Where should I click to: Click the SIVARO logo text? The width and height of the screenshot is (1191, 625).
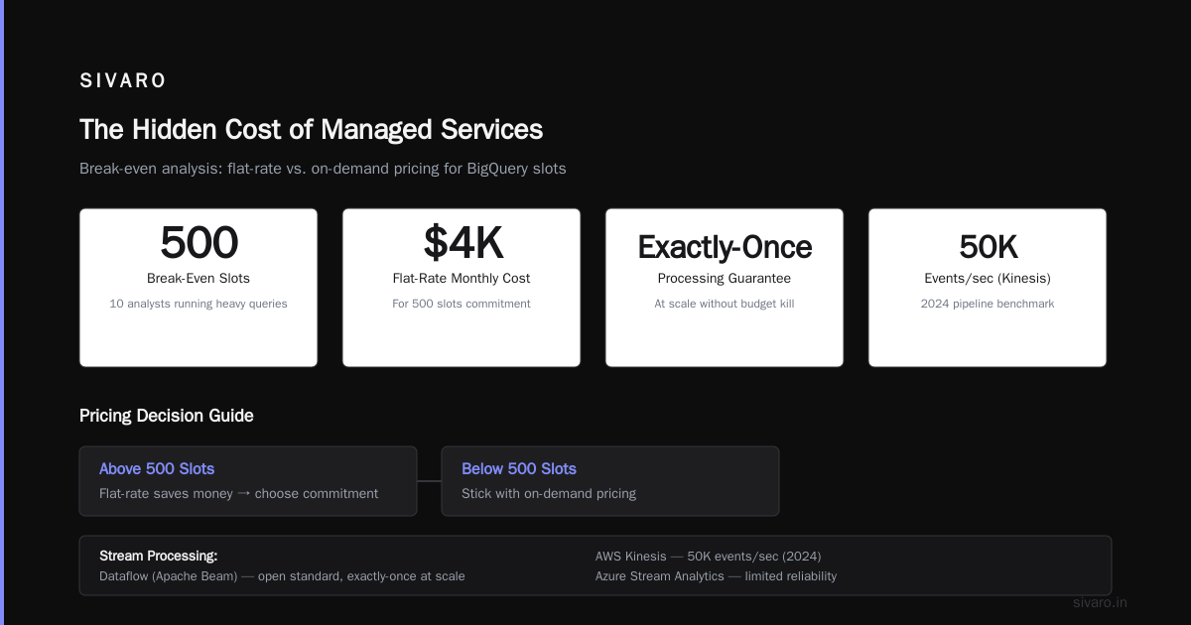point(123,81)
